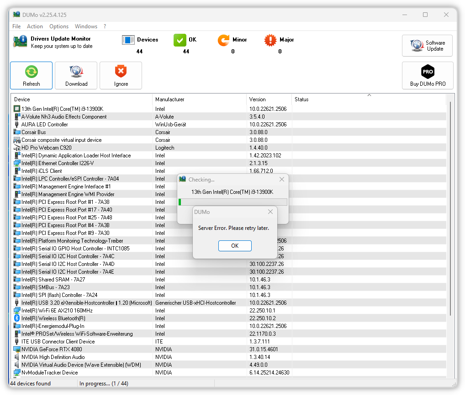Screen dimensions: 465x395
Task: Select Intel SPI (flash) Controller - 7A24
Action: [x=59, y=295]
